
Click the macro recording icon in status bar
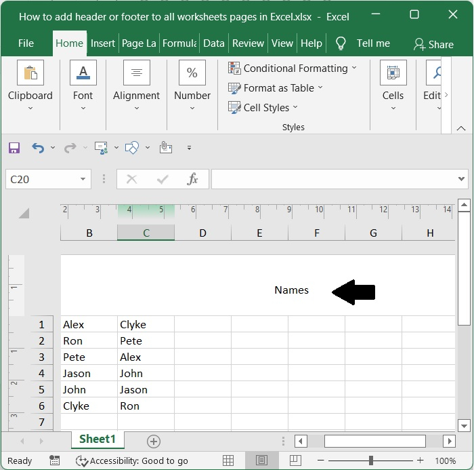point(55,461)
